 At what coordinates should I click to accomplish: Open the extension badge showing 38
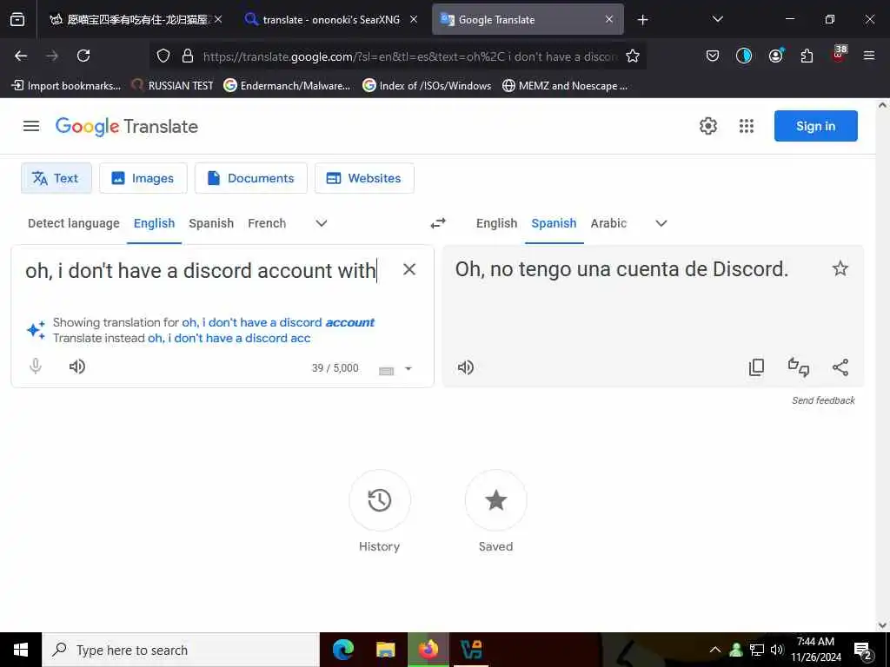point(839,54)
